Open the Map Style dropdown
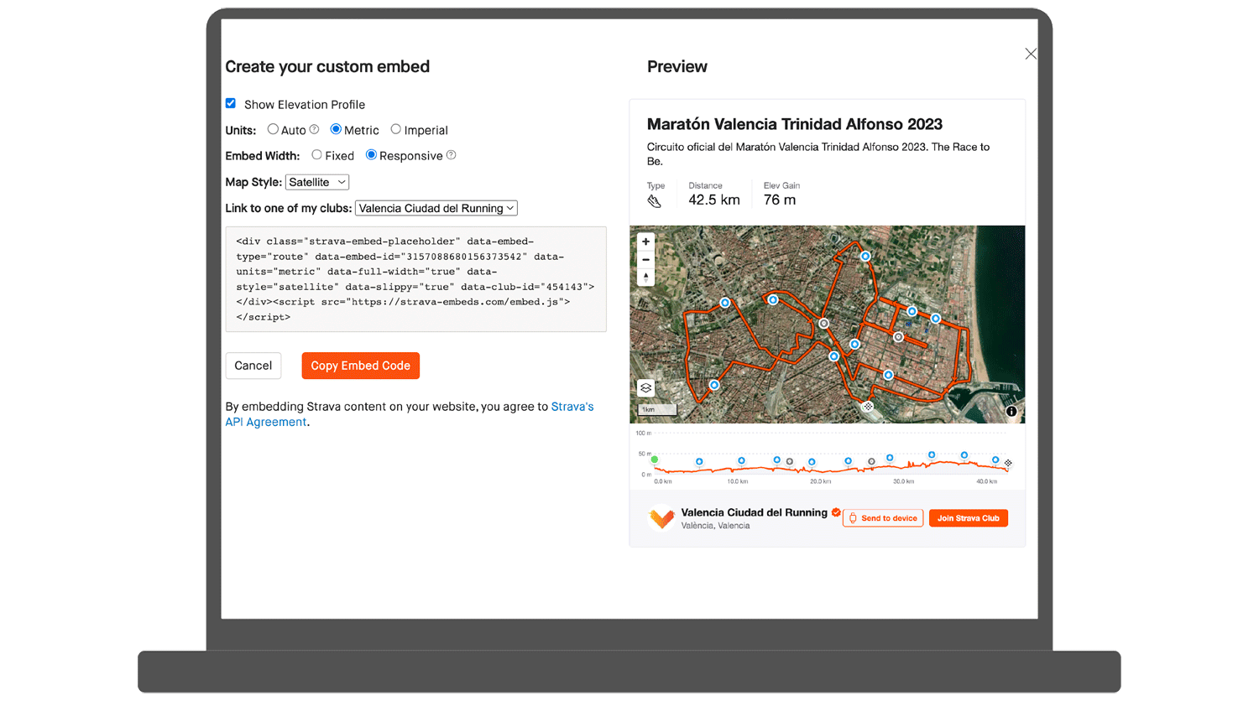The image size is (1259, 701). click(x=317, y=182)
